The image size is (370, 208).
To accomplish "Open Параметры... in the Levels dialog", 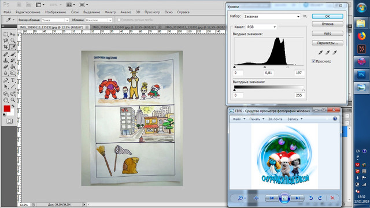I will pos(328,43).
